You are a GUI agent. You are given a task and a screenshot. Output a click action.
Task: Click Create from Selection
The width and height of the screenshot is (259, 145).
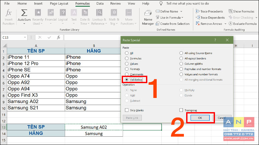click(173, 24)
